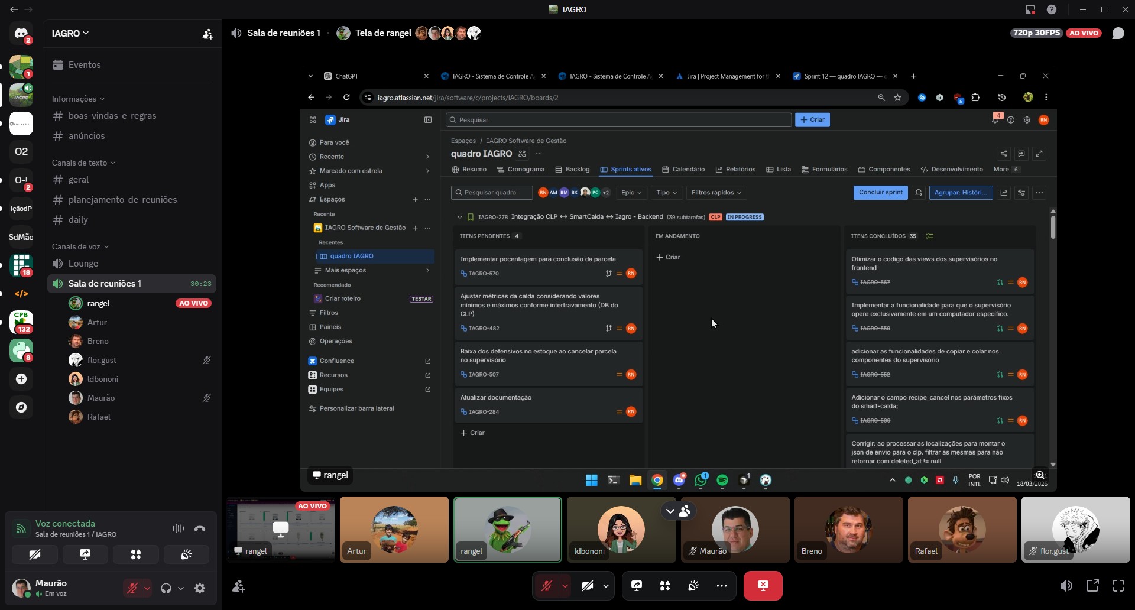Collapse participants row with chevron button

pos(670,511)
